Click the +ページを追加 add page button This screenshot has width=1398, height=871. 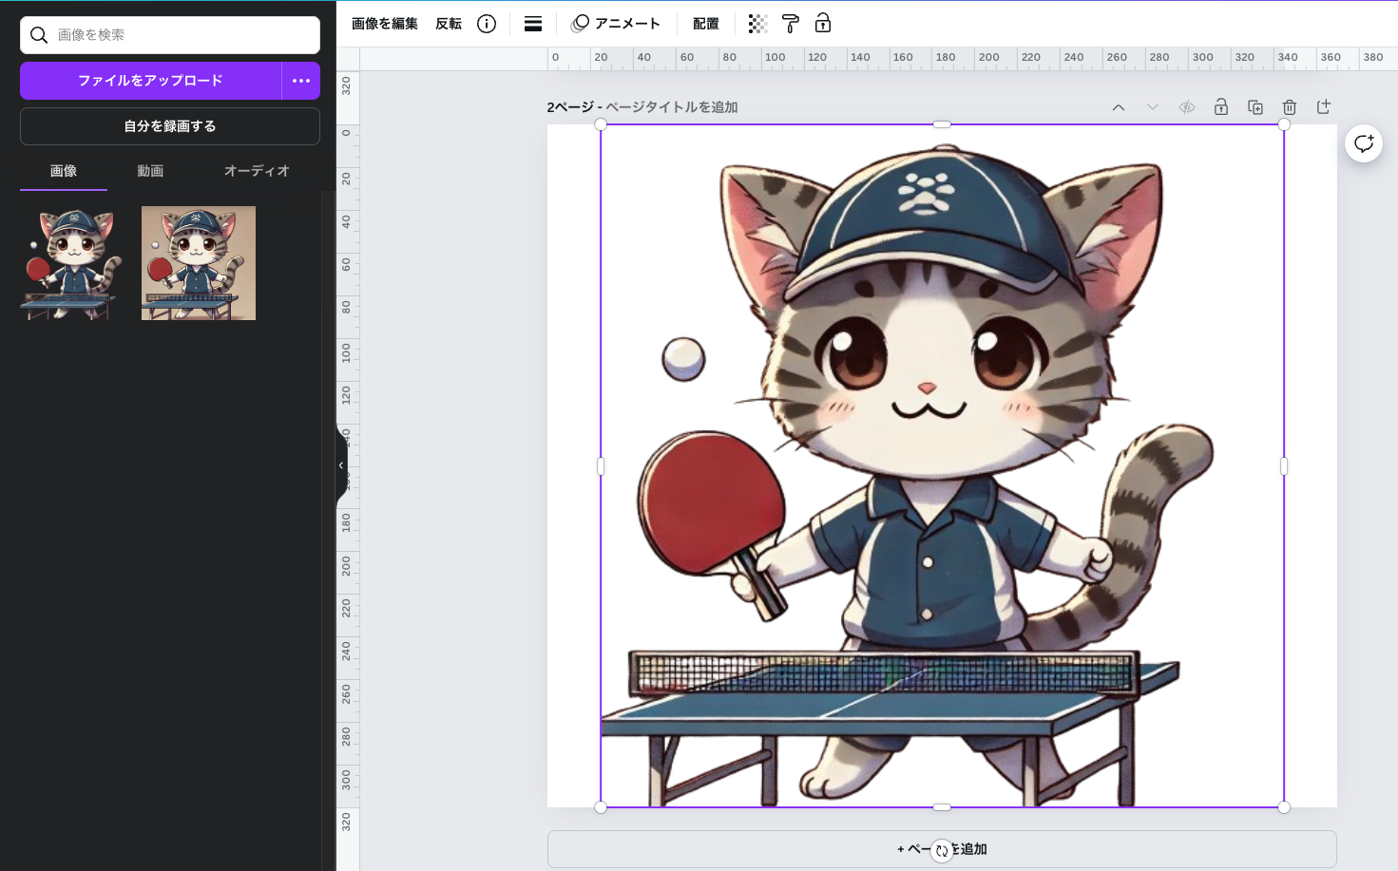click(942, 849)
